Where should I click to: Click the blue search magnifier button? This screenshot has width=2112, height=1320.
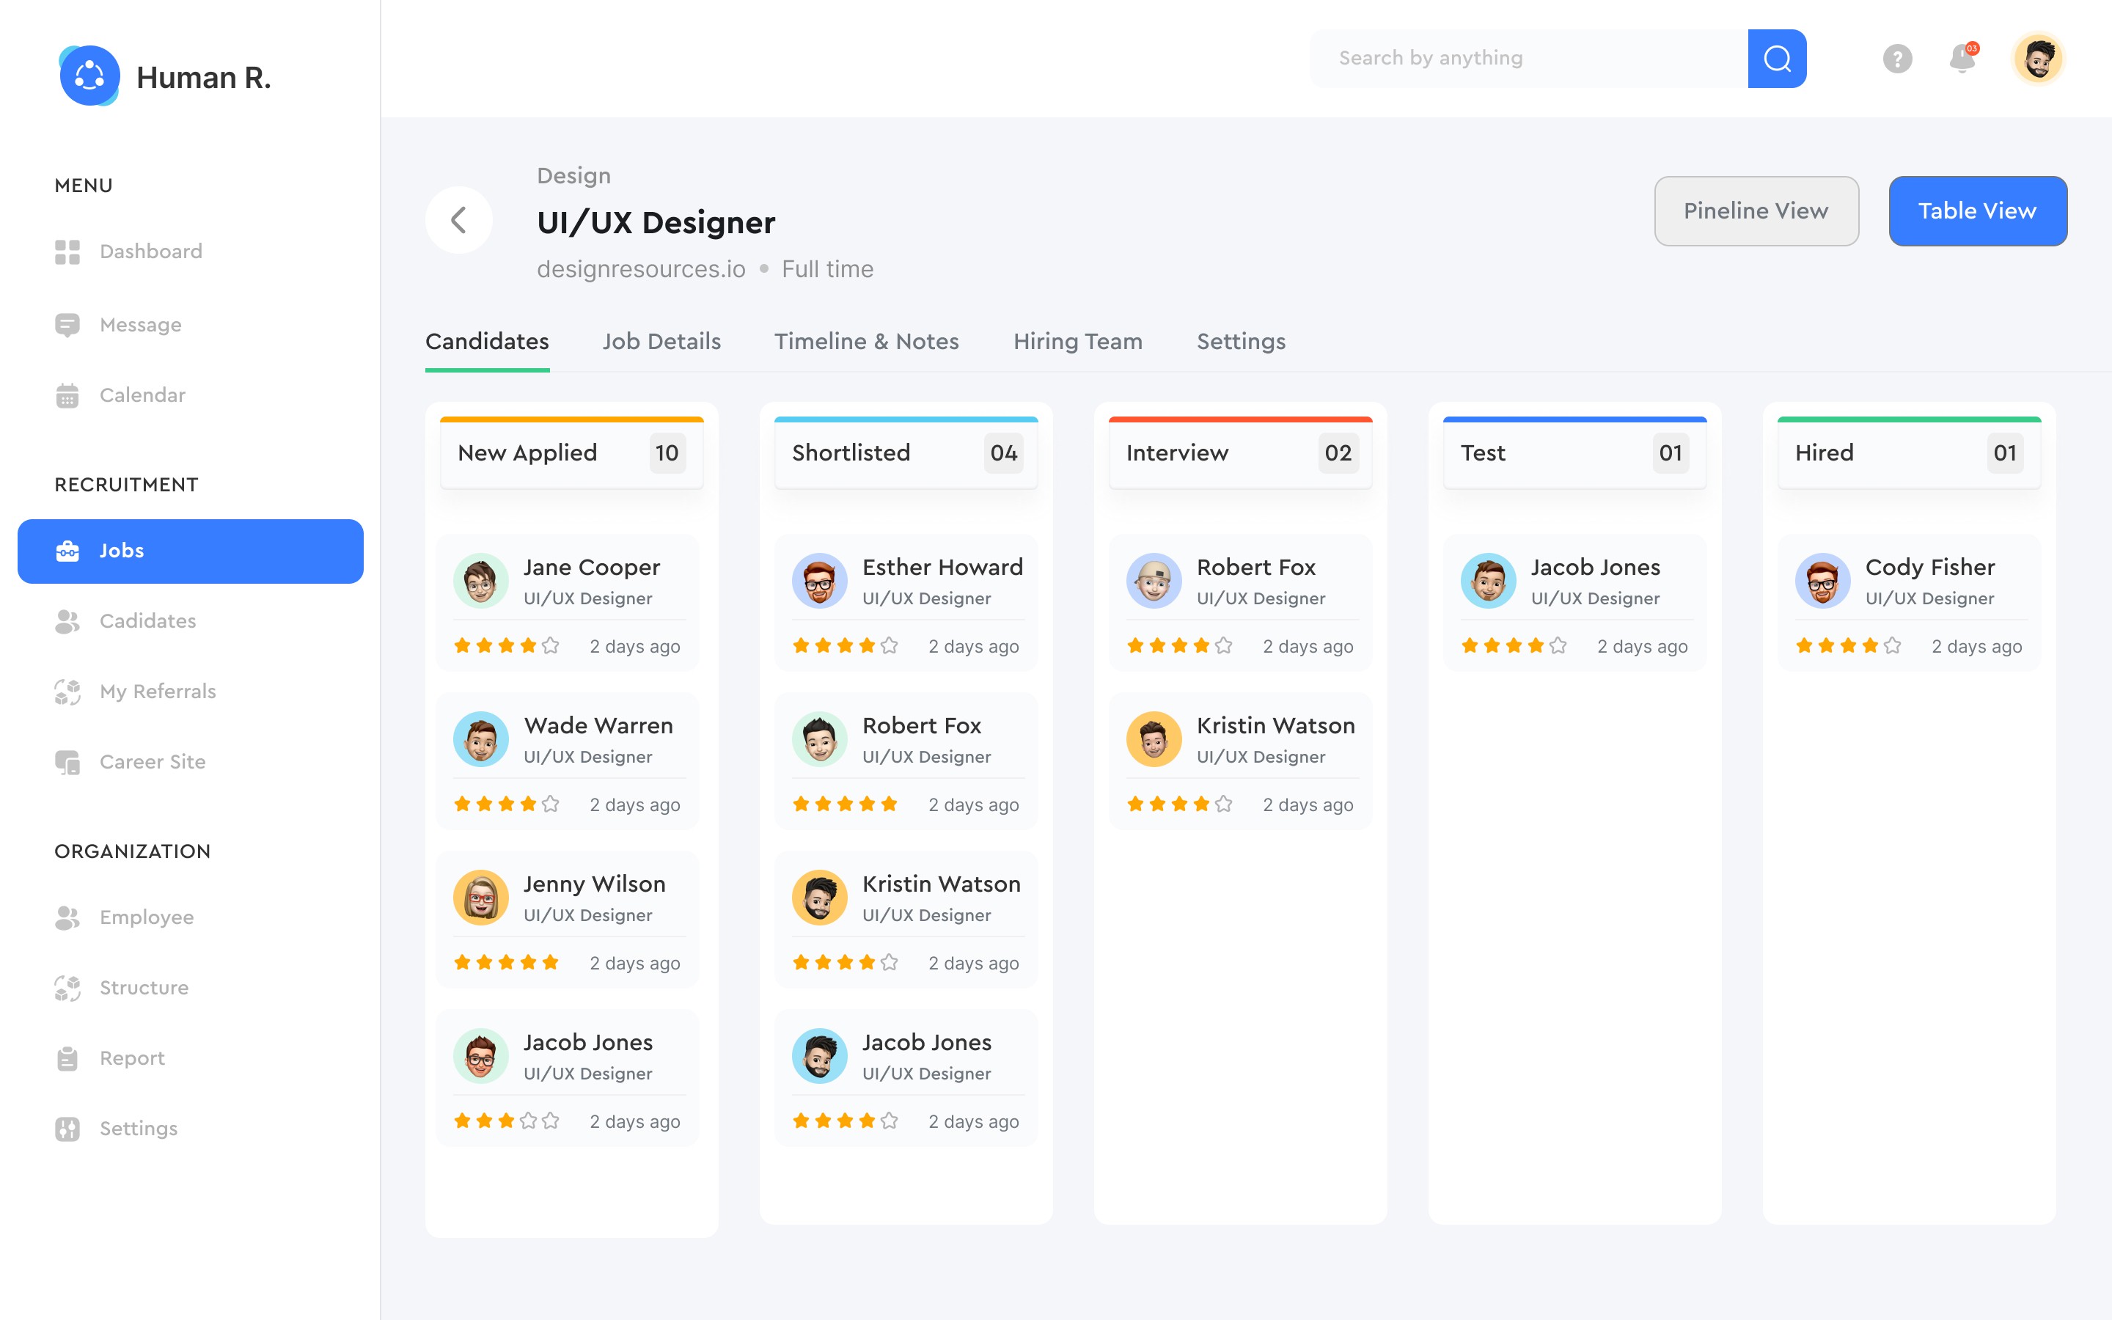point(1776,59)
